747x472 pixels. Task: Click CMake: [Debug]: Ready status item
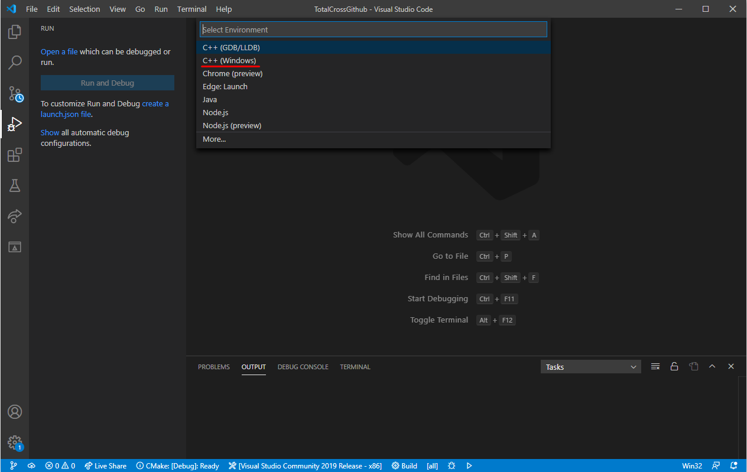click(177, 466)
